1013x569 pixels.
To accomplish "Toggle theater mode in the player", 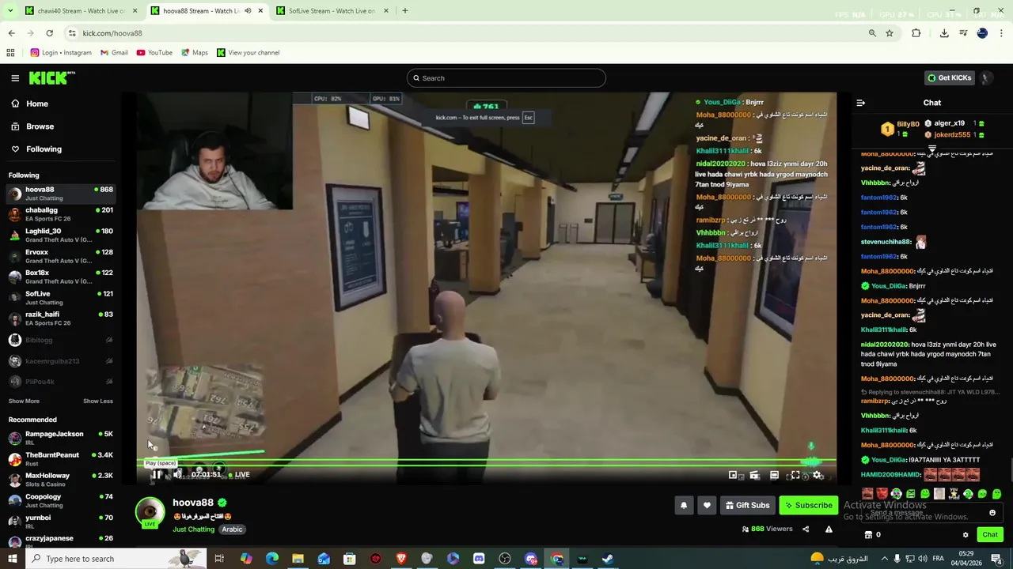I will point(774,475).
